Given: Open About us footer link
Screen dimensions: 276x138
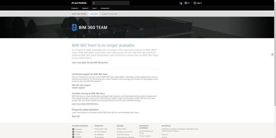Looking at the screenshot, I should (165, 135).
